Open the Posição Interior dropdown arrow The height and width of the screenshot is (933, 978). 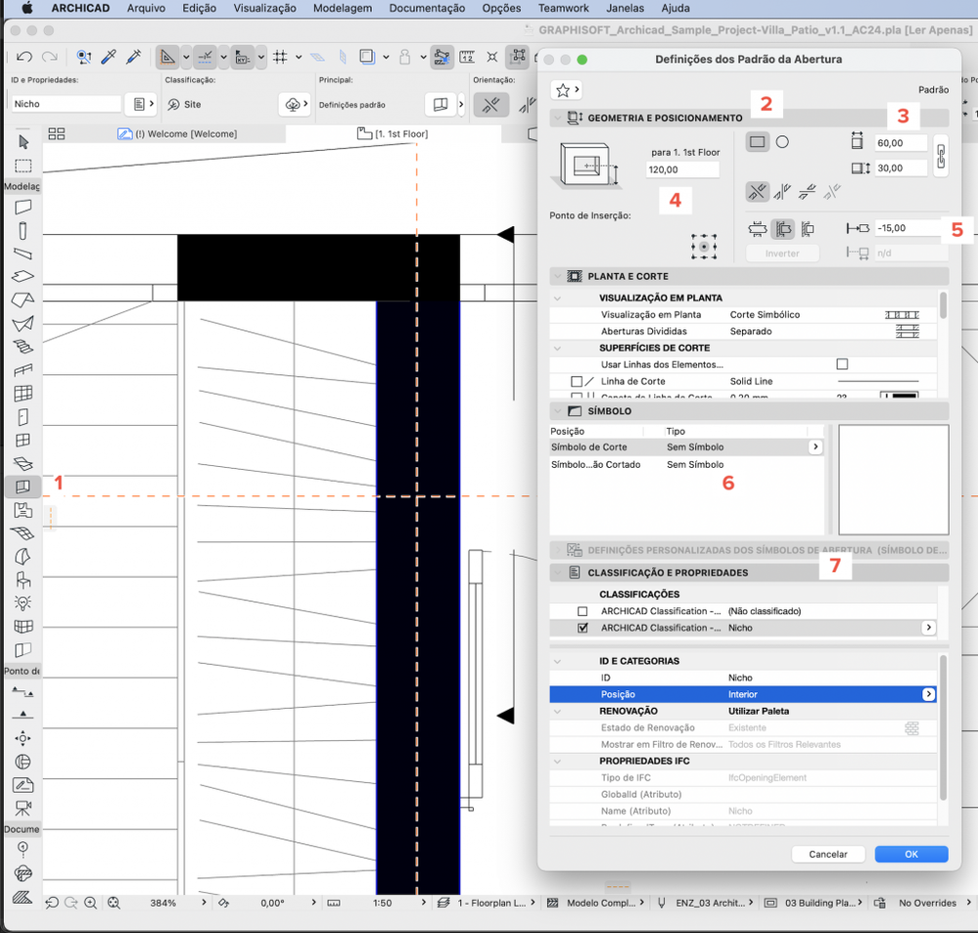928,694
